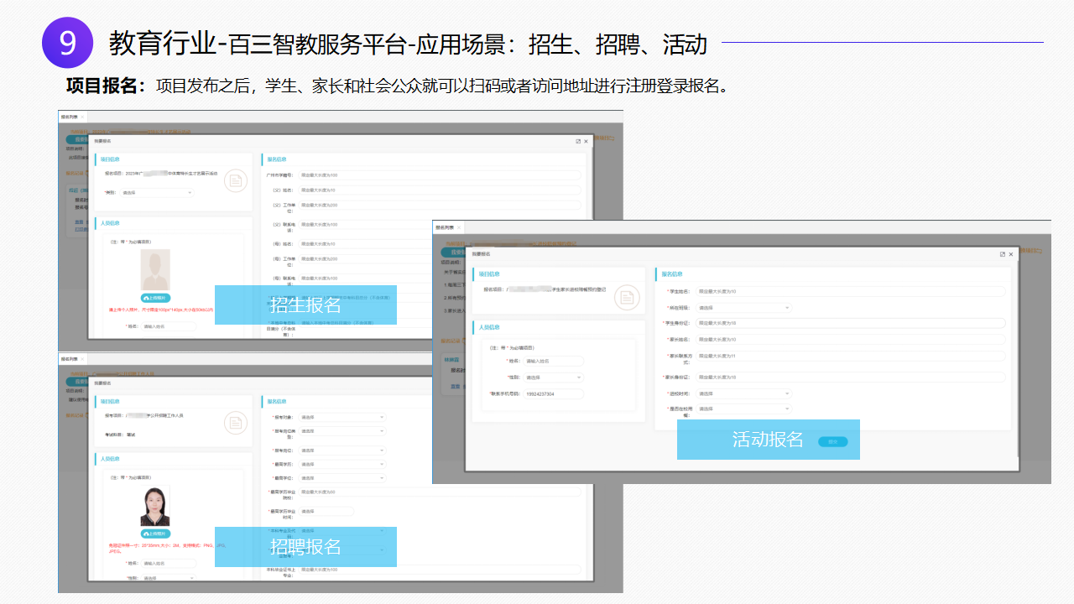Click document icon in enrollment project info
This screenshot has height=604, width=1074.
click(x=236, y=180)
